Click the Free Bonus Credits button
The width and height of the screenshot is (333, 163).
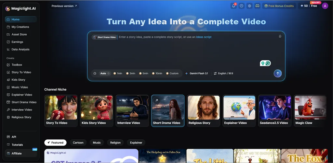click(279, 6)
